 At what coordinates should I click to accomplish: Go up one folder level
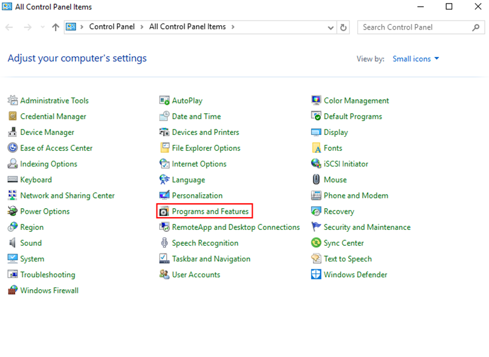click(56, 27)
